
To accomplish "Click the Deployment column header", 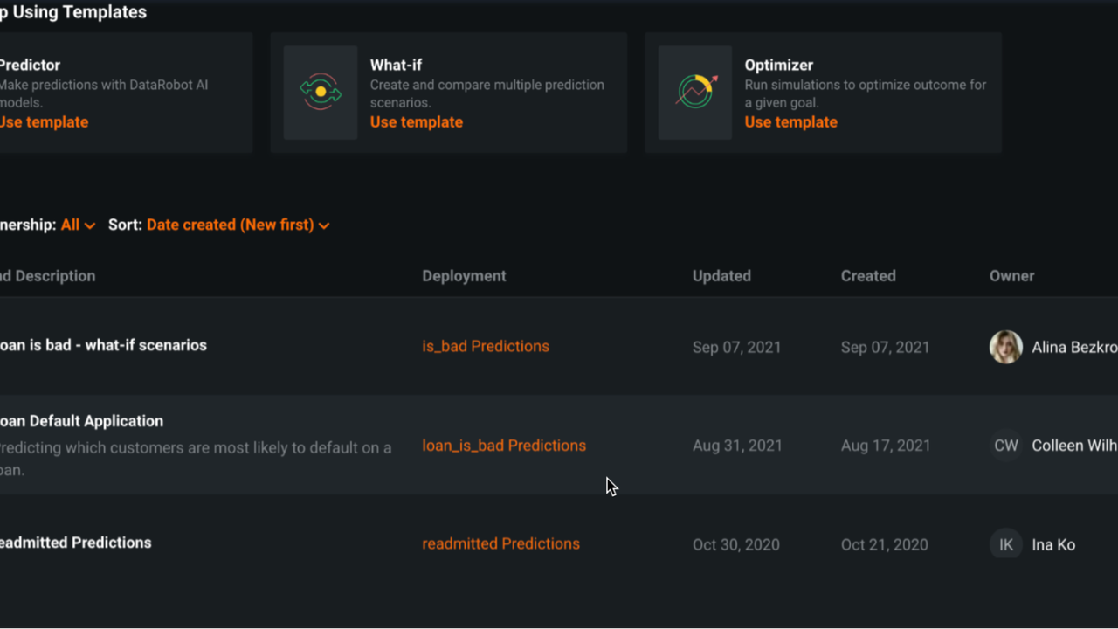I will 464,276.
